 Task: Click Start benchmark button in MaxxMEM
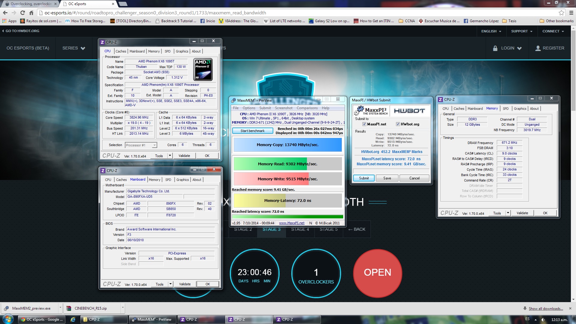tap(253, 131)
